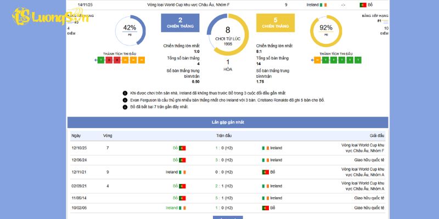Click the yellow '5 Chiến thắng' box
This screenshot has height=219, width=439.
pyautogui.click(x=275, y=22)
